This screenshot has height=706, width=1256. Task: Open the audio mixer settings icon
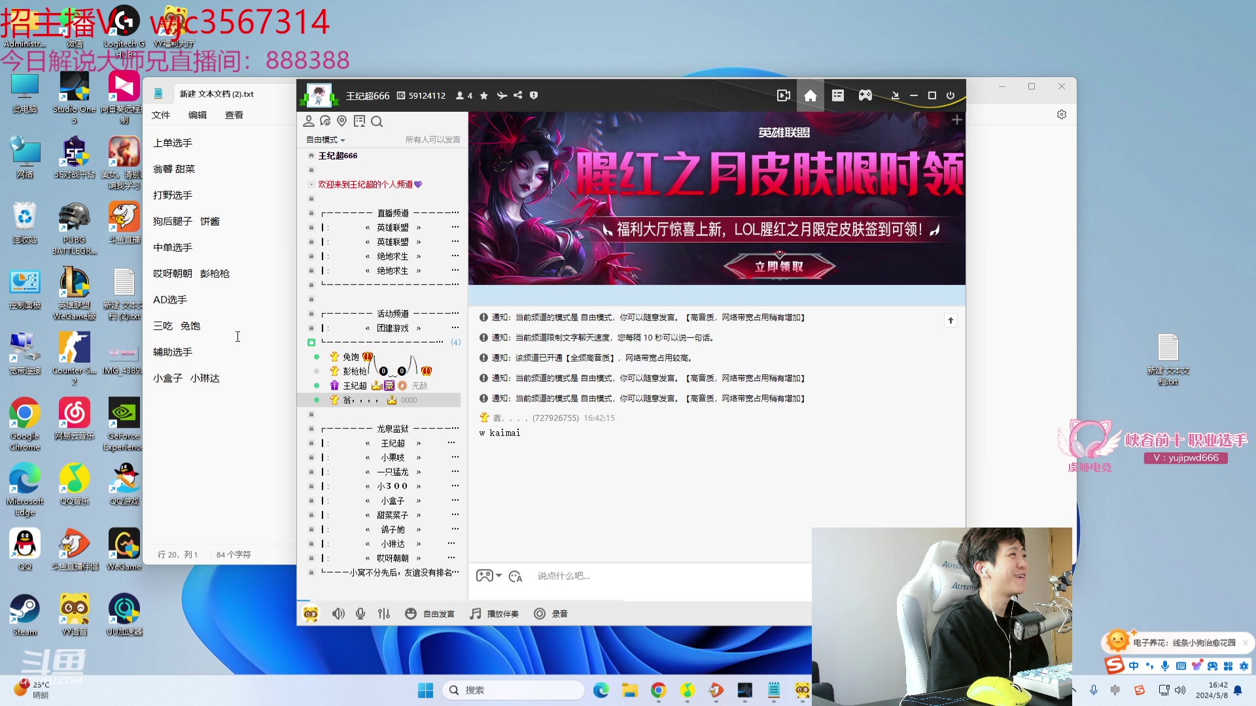click(384, 614)
